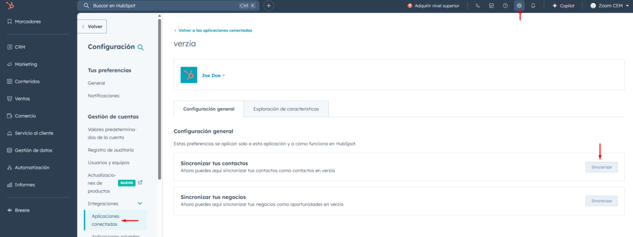Open Registro de auditoría
This screenshot has width=633, height=237.
pyautogui.click(x=111, y=150)
